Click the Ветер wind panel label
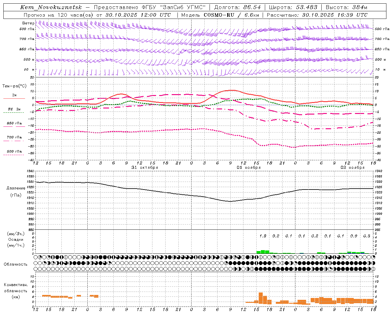This screenshot has height=312, width=391. 28,23
